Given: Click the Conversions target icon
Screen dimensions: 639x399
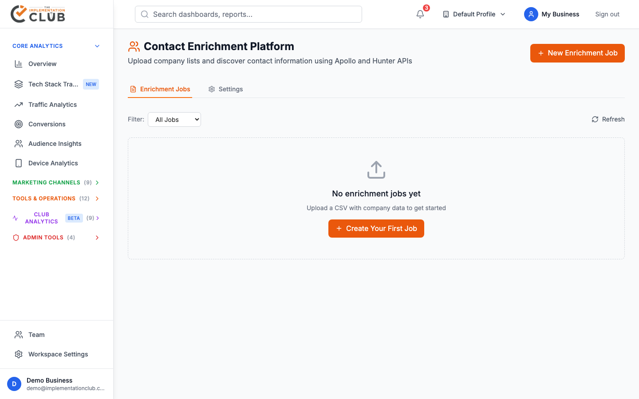Looking at the screenshot, I should point(18,124).
